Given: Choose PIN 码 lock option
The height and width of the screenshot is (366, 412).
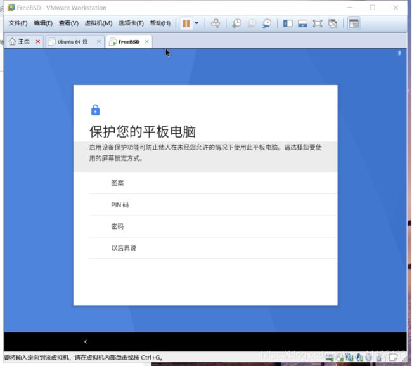Looking at the screenshot, I should point(213,205).
